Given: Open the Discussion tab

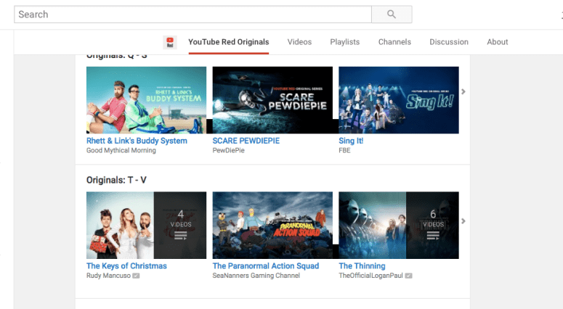Looking at the screenshot, I should click(448, 42).
